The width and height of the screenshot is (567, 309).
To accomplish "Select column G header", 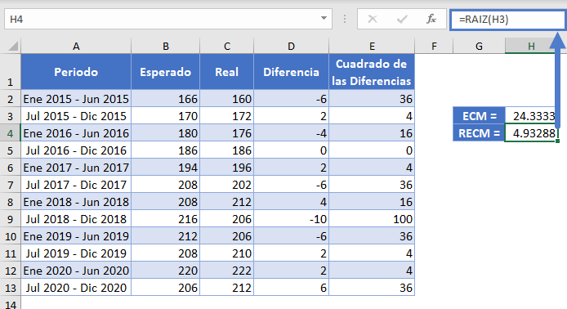I will tap(479, 46).
